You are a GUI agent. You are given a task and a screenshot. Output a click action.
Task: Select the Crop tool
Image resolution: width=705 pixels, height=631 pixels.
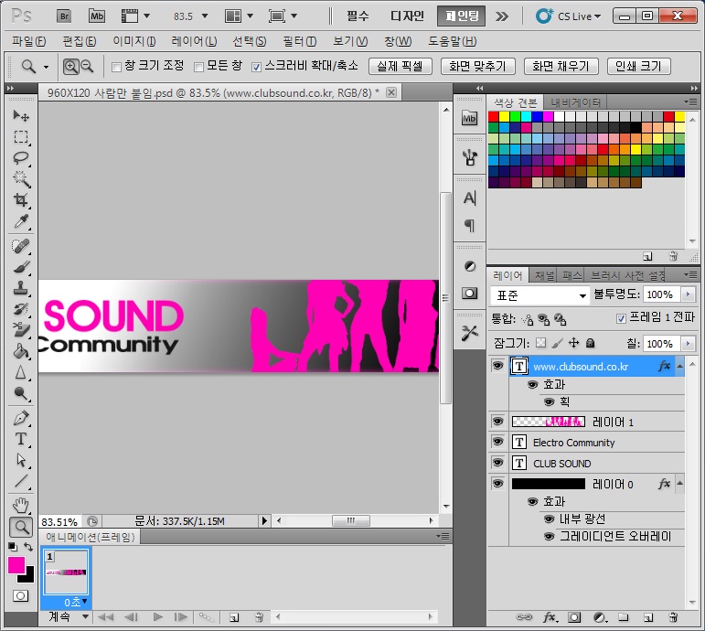(21, 199)
